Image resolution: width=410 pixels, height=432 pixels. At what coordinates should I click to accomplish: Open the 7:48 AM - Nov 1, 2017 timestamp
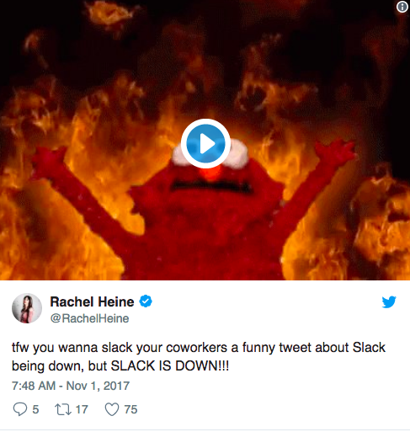(71, 386)
